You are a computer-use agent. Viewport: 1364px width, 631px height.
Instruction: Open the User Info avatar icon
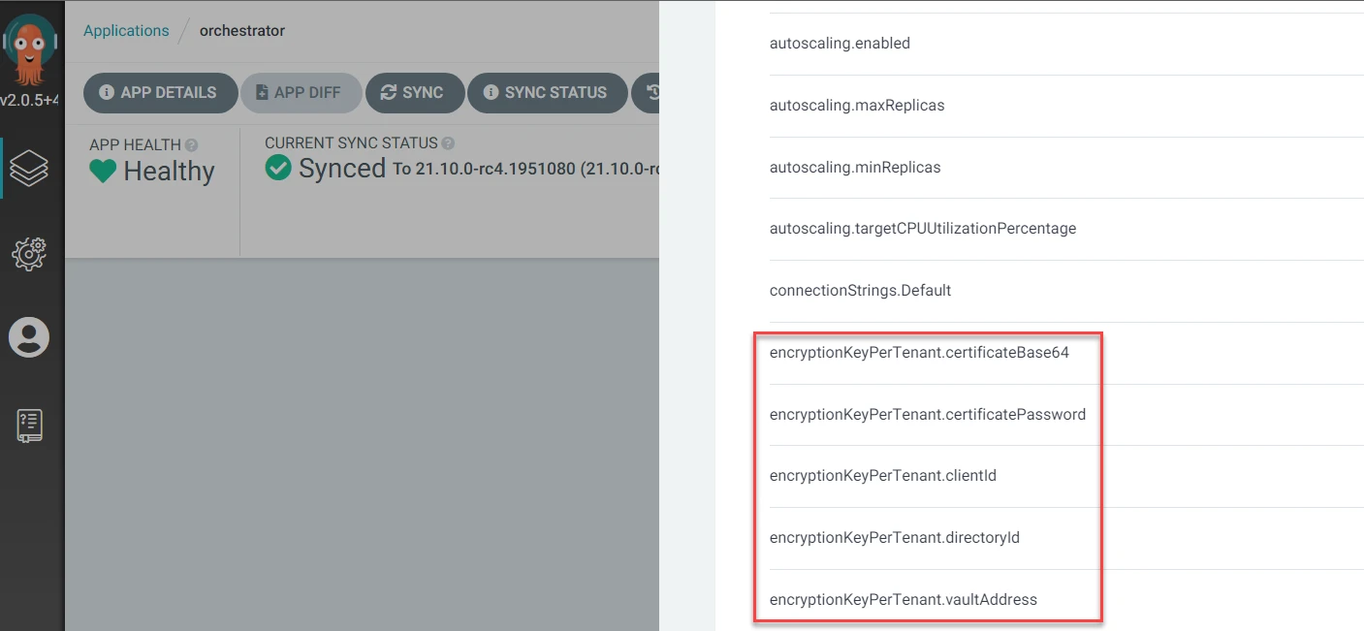click(29, 337)
